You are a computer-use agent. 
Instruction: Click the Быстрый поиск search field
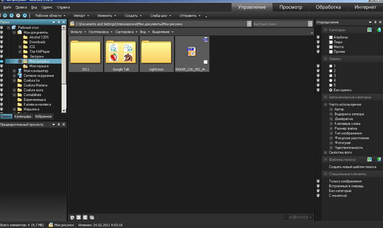280,24
